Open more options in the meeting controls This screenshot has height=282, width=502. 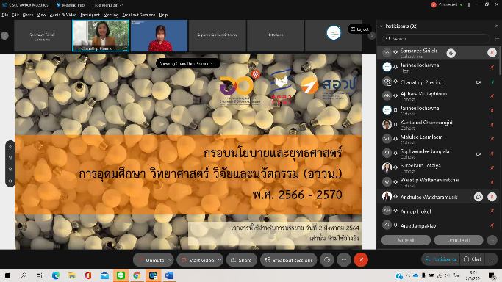344,260
